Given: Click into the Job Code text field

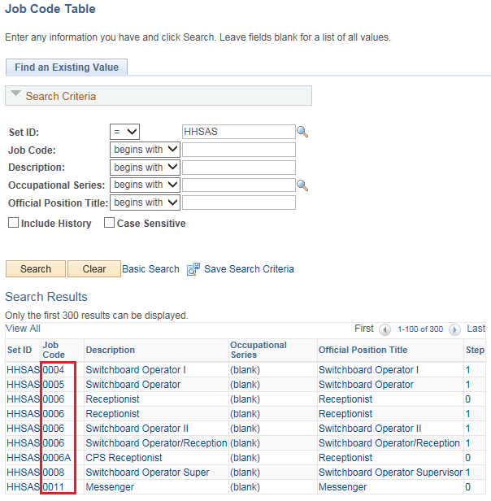Looking at the screenshot, I should pos(238,150).
